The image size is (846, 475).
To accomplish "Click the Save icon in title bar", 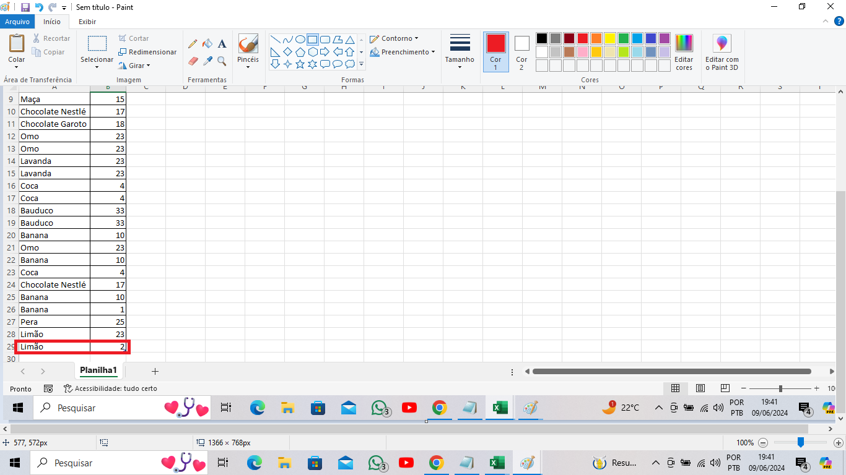I will coord(25,7).
